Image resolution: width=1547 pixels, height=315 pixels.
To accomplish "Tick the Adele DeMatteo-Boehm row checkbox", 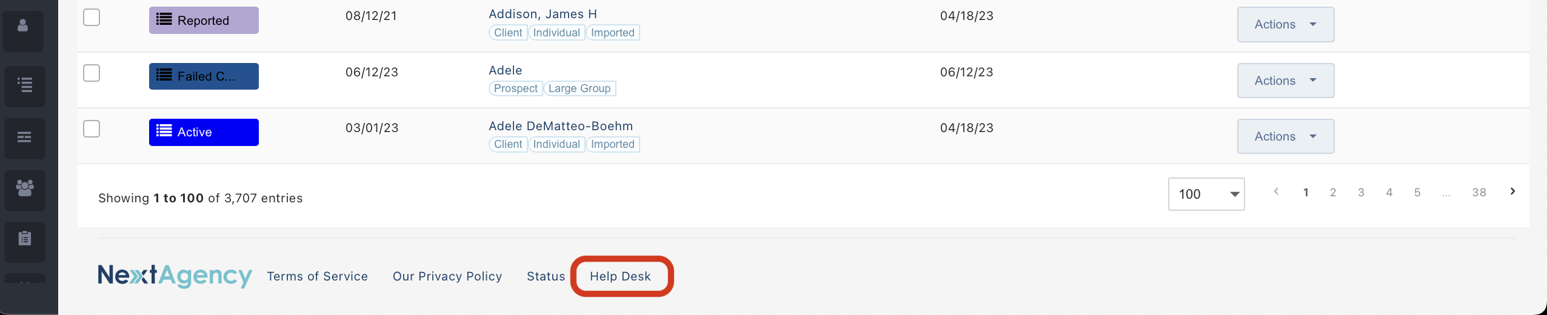I will pos(92,128).
